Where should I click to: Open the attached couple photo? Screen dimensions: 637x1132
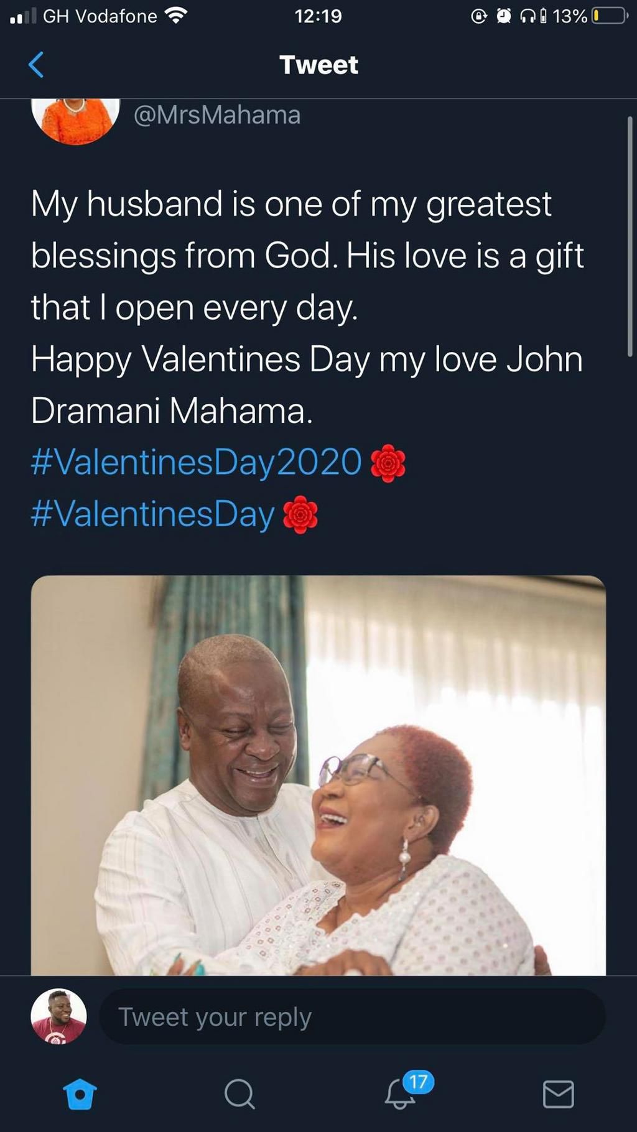pyautogui.click(x=318, y=774)
